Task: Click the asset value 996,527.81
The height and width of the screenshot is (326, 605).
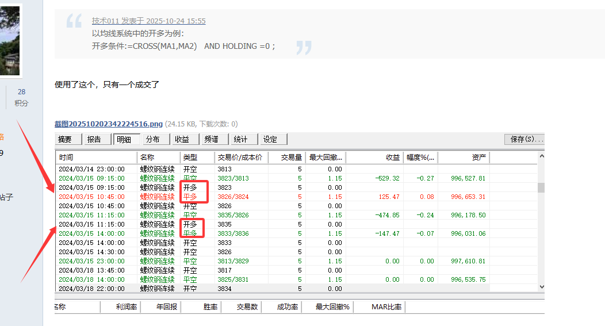Action: pyautogui.click(x=468, y=178)
